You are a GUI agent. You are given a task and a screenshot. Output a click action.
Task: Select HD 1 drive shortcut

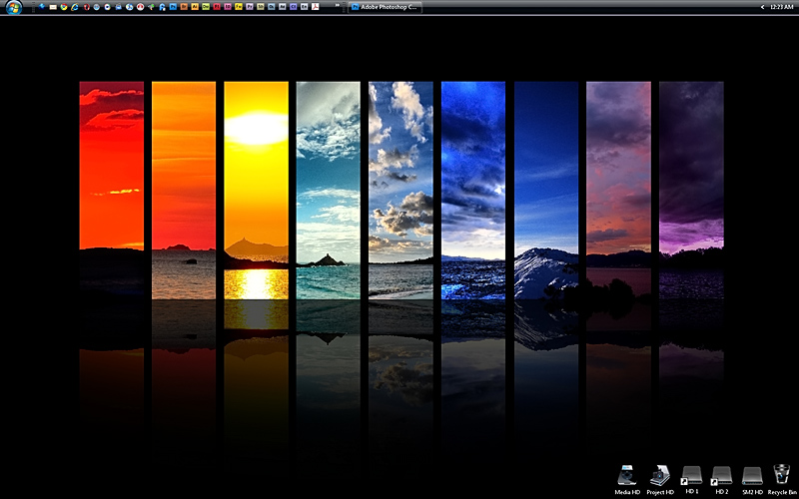coord(691,480)
